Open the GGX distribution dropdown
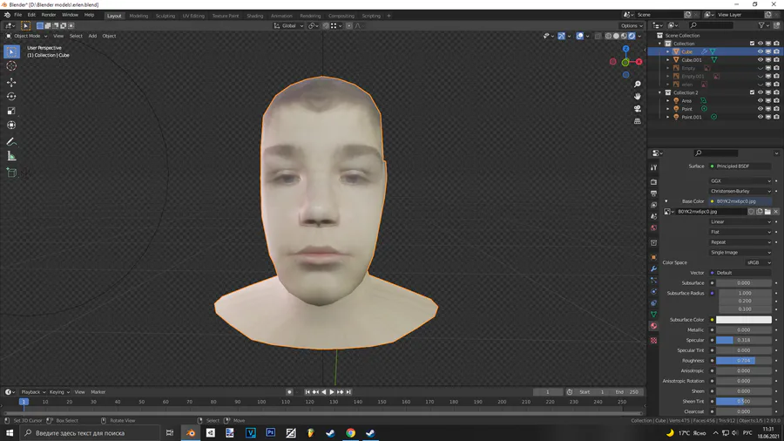The image size is (784, 441). point(740,181)
